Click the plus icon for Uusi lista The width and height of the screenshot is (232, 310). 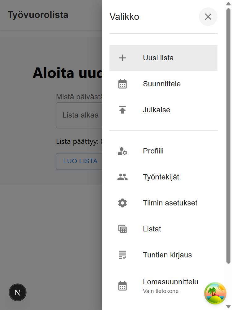tap(122, 58)
